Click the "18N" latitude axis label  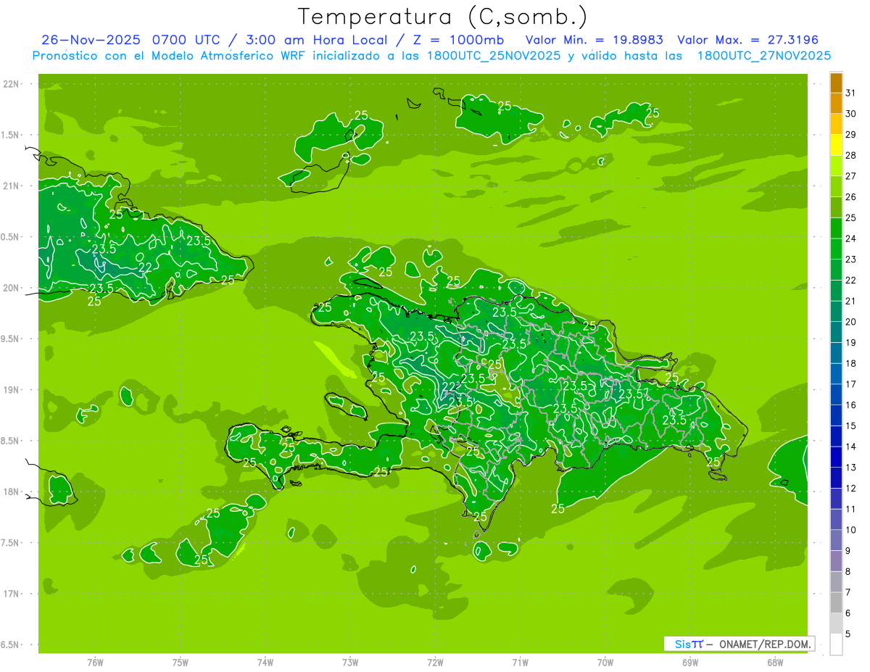click(11, 491)
